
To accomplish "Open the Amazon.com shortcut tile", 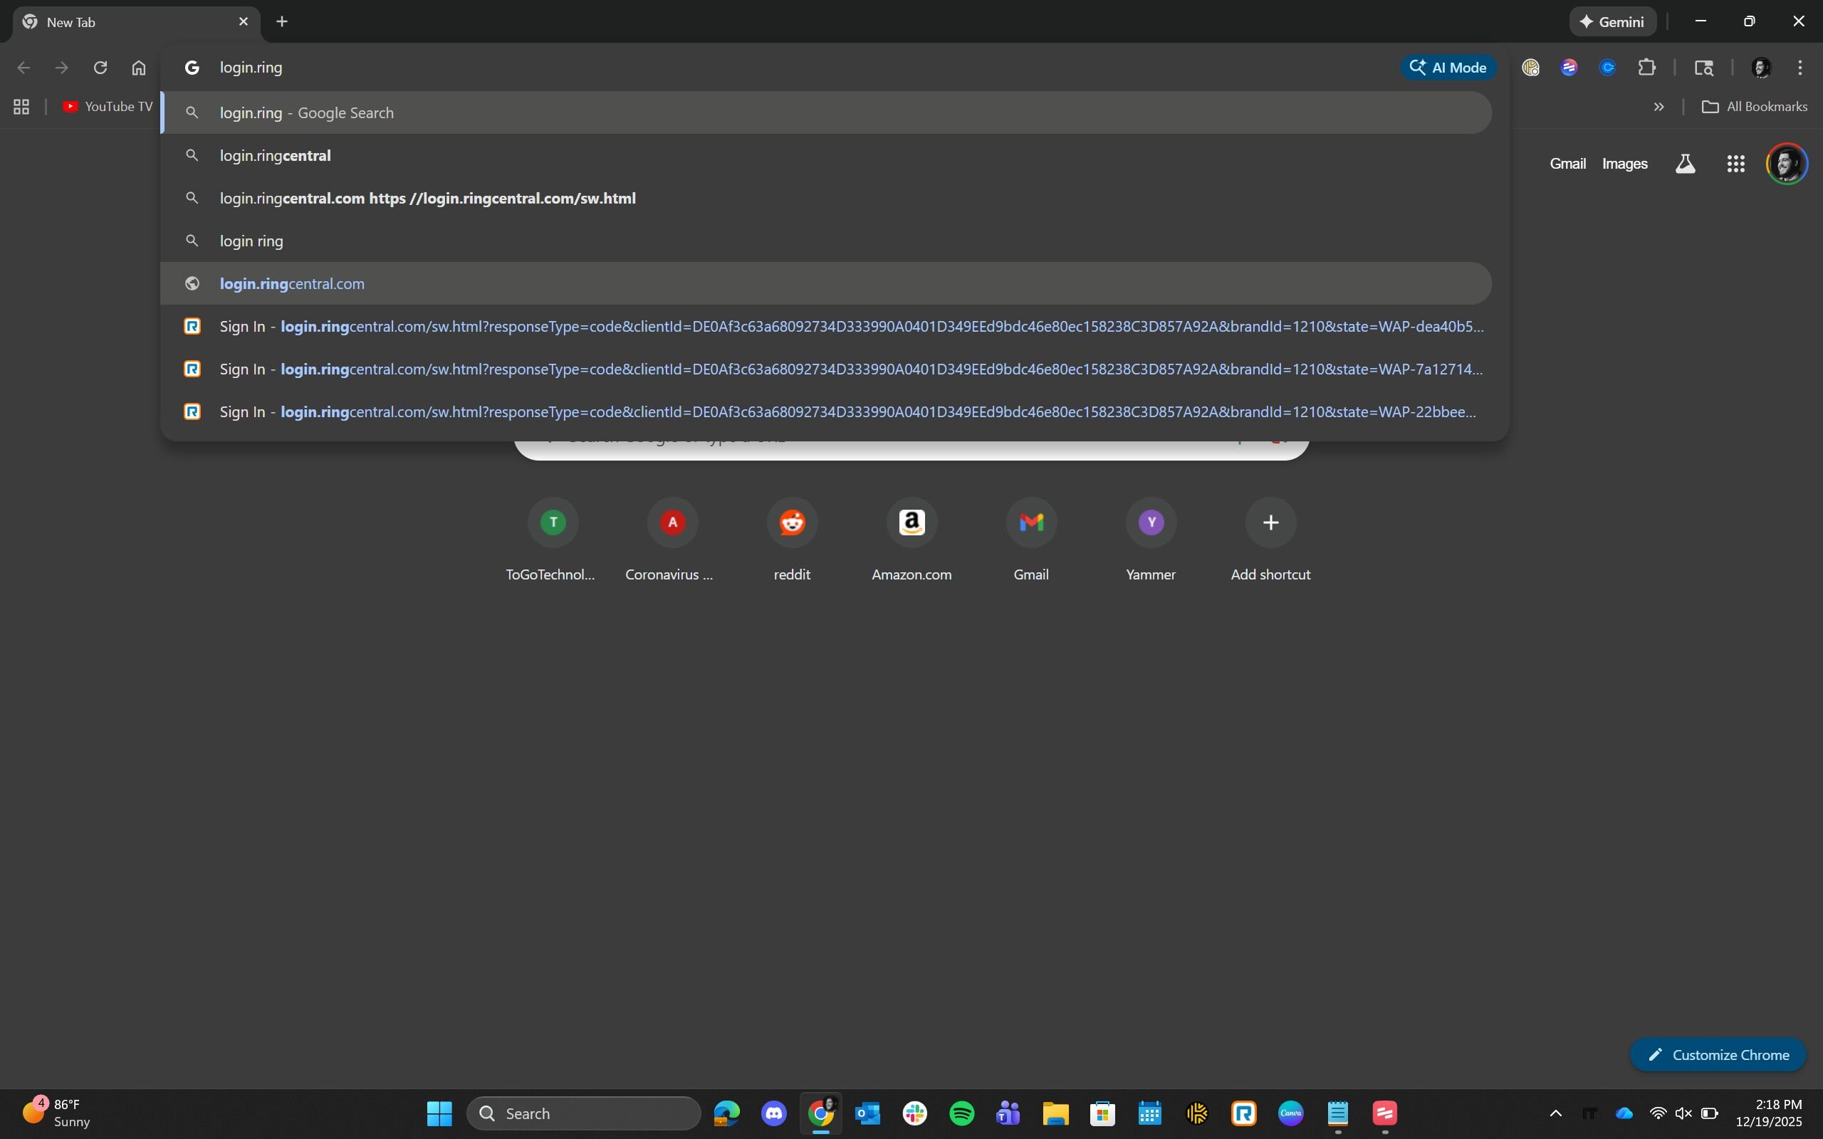I will tap(911, 541).
